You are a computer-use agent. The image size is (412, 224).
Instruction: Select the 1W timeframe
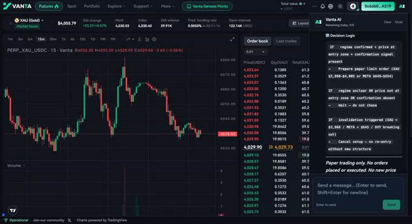click(103, 39)
